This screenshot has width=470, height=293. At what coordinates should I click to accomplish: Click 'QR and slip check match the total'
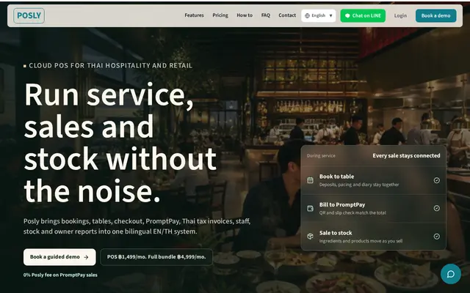(352, 213)
